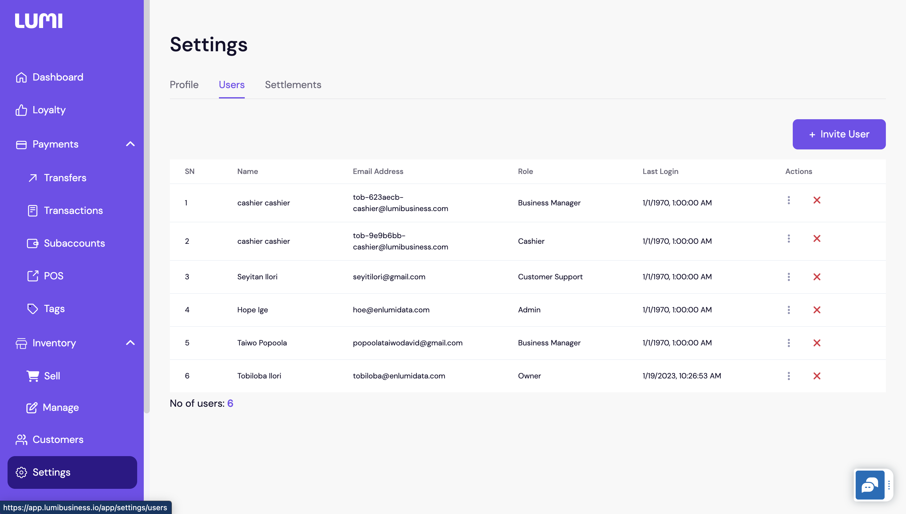This screenshot has height=514, width=906.
Task: Click the Lumi logo
Action: click(39, 20)
